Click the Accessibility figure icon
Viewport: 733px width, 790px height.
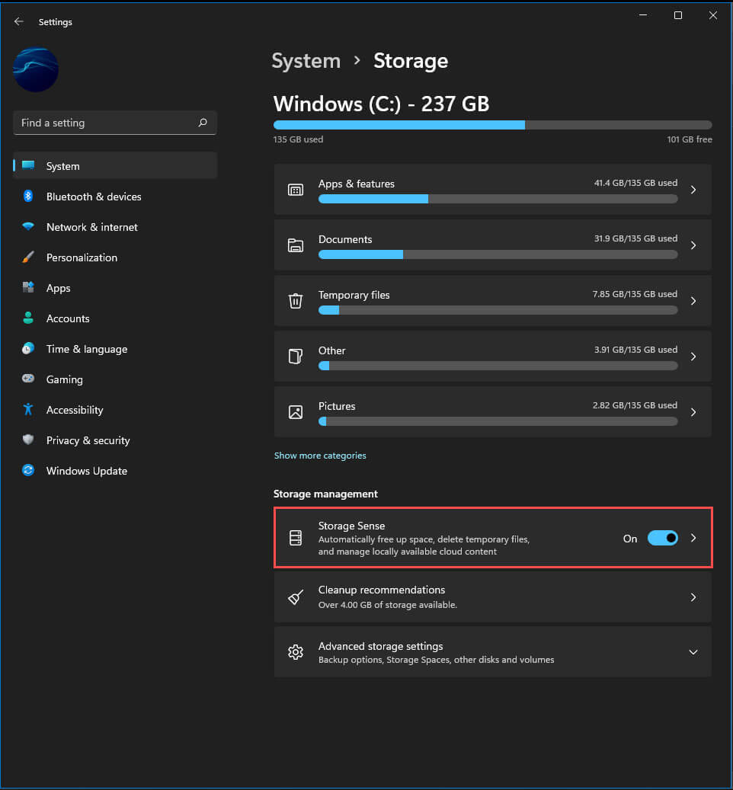click(28, 409)
